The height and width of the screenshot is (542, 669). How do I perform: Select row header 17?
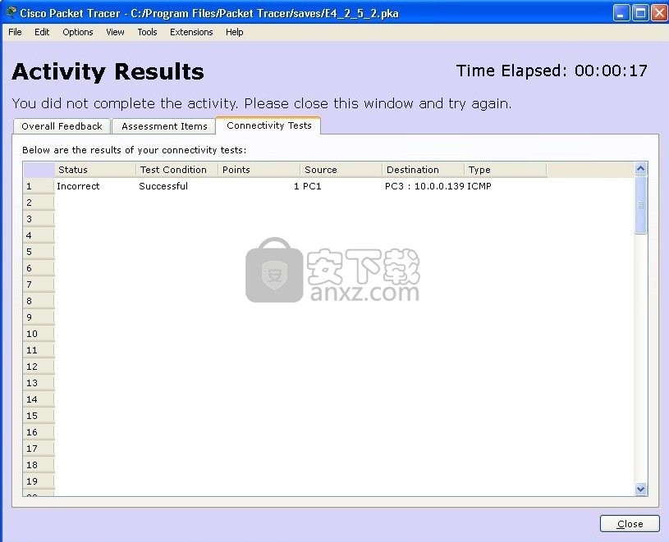pyautogui.click(x=39, y=449)
